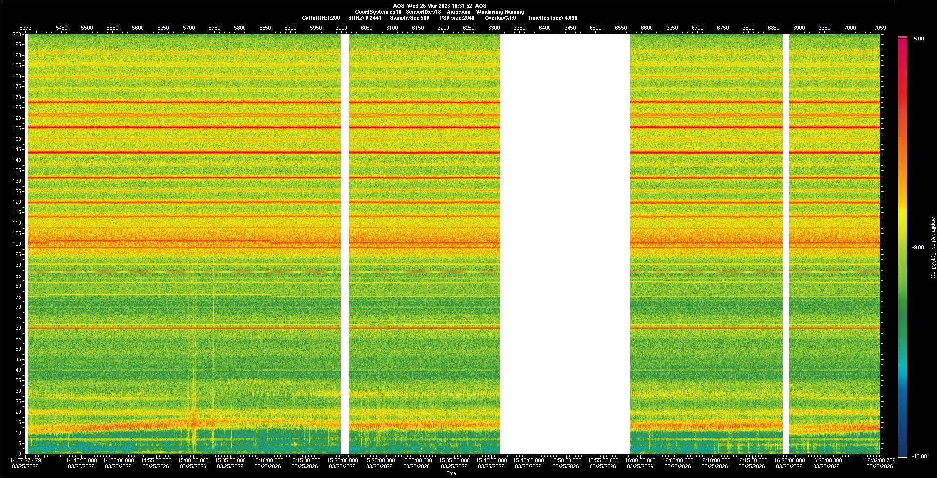Image resolution: width=937 pixels, height=478 pixels.
Task: Select the 14:37:27.479 start time label
Action: [x=26, y=460]
